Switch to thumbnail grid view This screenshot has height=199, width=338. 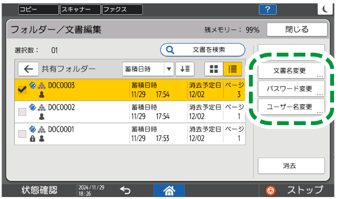(214, 69)
